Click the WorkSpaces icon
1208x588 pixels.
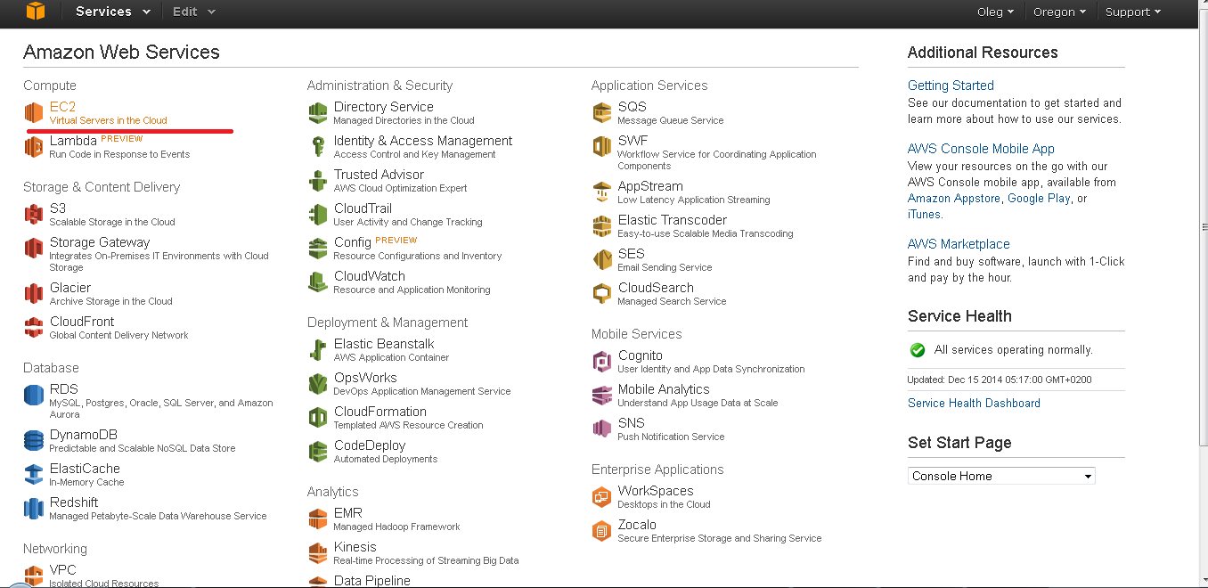[601, 497]
